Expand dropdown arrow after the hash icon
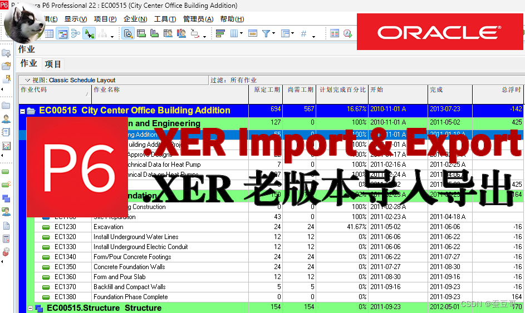 pos(313,37)
